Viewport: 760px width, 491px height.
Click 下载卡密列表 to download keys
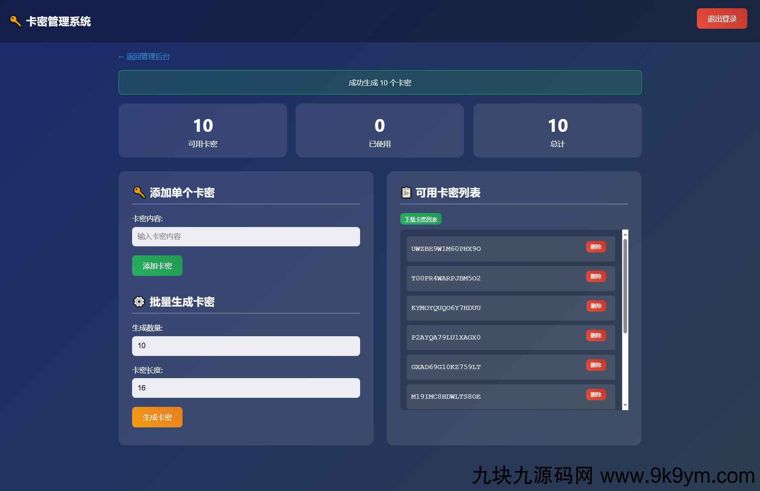421,219
